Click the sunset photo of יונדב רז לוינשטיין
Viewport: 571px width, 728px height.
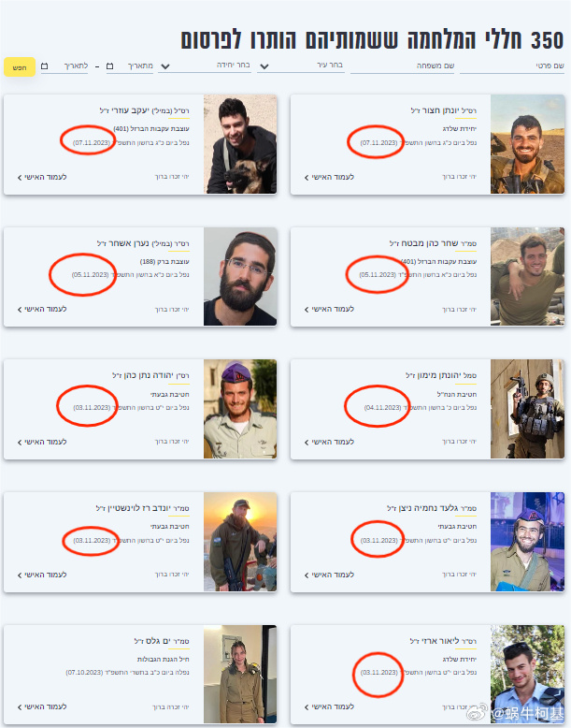click(x=240, y=542)
